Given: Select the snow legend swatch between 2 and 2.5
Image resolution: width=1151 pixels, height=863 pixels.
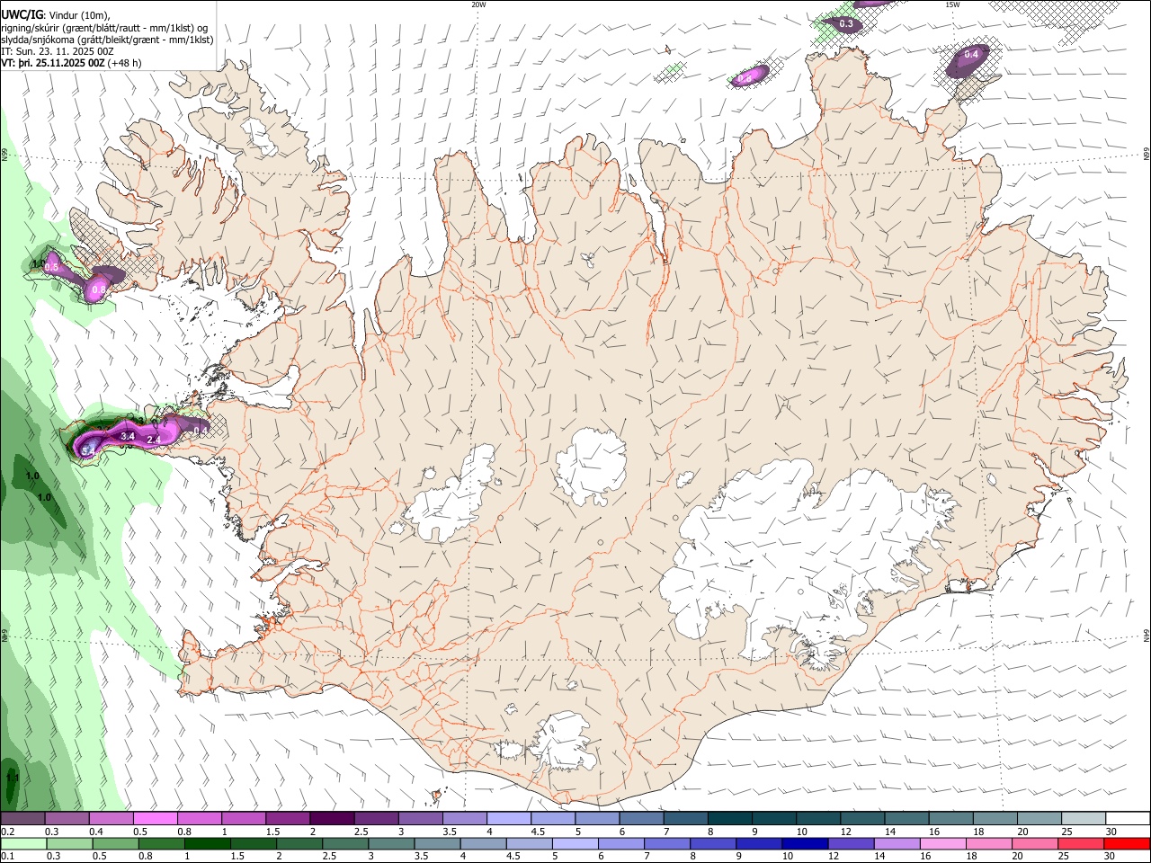Looking at the screenshot, I should pos(331,819).
